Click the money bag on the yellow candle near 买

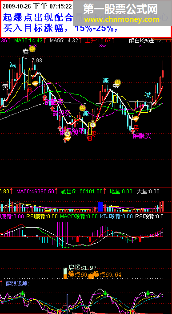point(92,124)
